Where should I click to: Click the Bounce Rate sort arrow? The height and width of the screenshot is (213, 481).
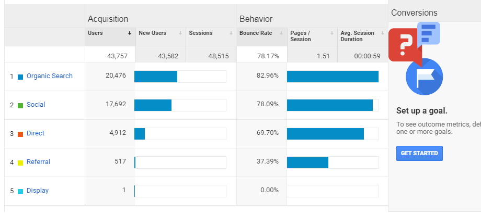[x=281, y=33]
